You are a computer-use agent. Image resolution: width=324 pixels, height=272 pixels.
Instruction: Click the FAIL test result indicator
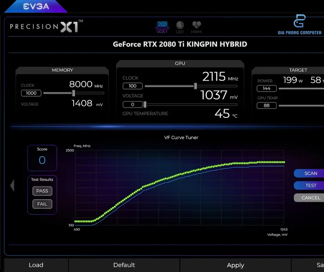coord(42,204)
